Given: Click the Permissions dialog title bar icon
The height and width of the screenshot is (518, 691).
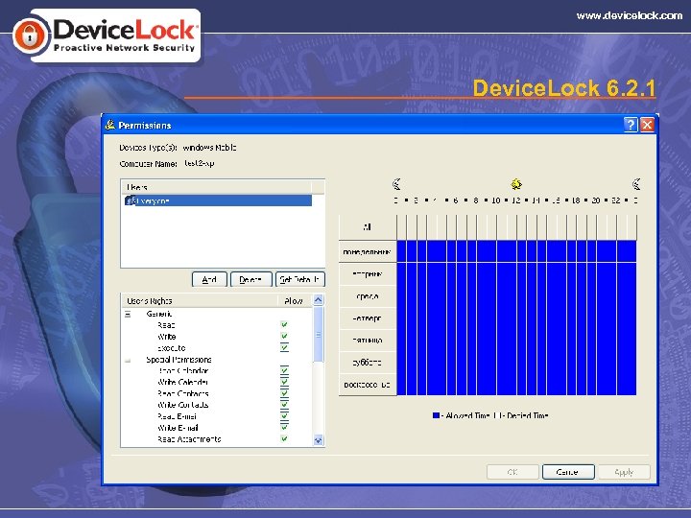Looking at the screenshot, I should [x=110, y=125].
